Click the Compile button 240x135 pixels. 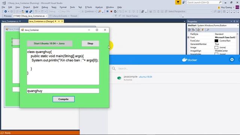click(x=63, y=99)
